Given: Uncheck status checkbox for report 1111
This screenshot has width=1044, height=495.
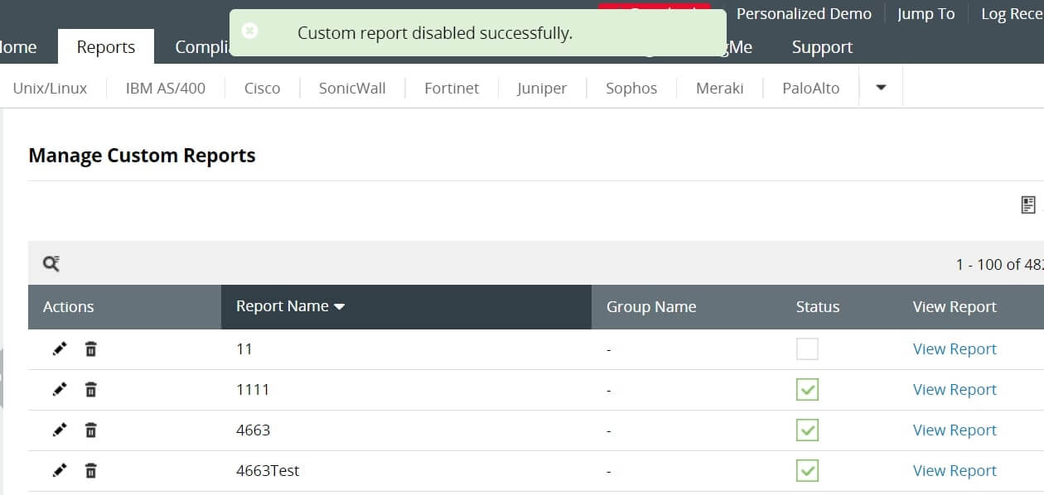Looking at the screenshot, I should coord(807,390).
